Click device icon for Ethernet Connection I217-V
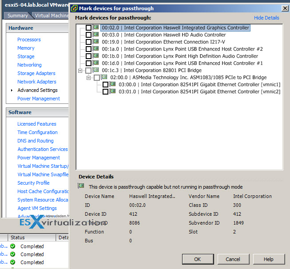Screen dimensions: 290x269 click(96, 41)
